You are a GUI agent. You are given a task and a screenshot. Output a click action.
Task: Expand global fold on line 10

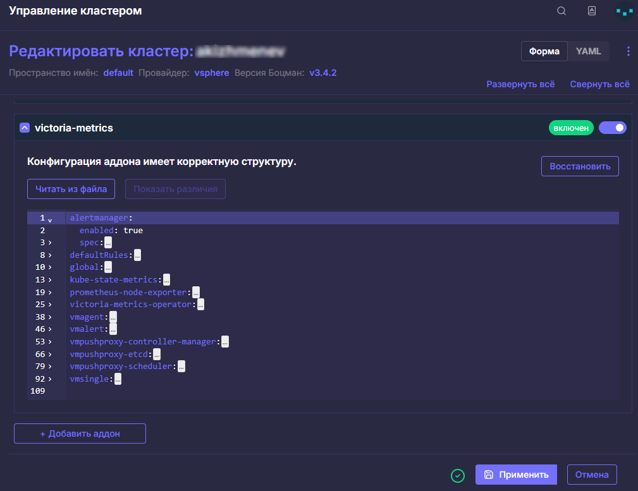pos(50,267)
